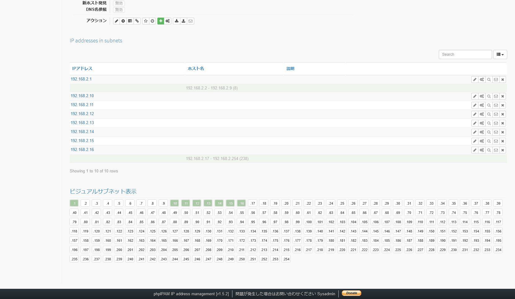Click the ビジュアルサブネット表示 heading

[x=103, y=191]
